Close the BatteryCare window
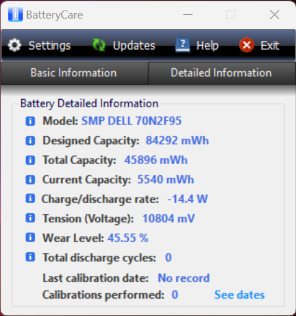Image resolution: width=296 pixels, height=316 pixels. click(x=274, y=15)
